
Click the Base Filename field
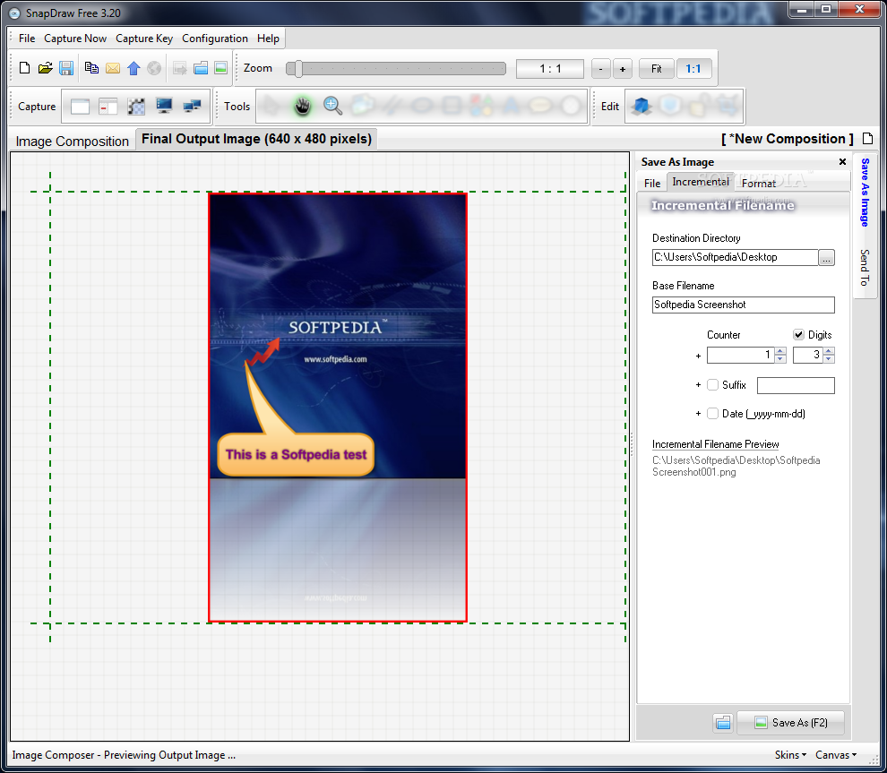click(x=744, y=305)
